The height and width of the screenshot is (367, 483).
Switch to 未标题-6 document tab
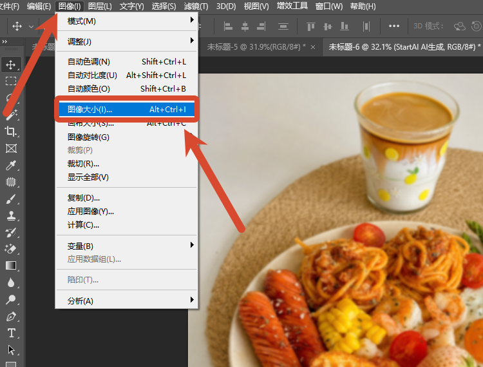[x=402, y=47]
